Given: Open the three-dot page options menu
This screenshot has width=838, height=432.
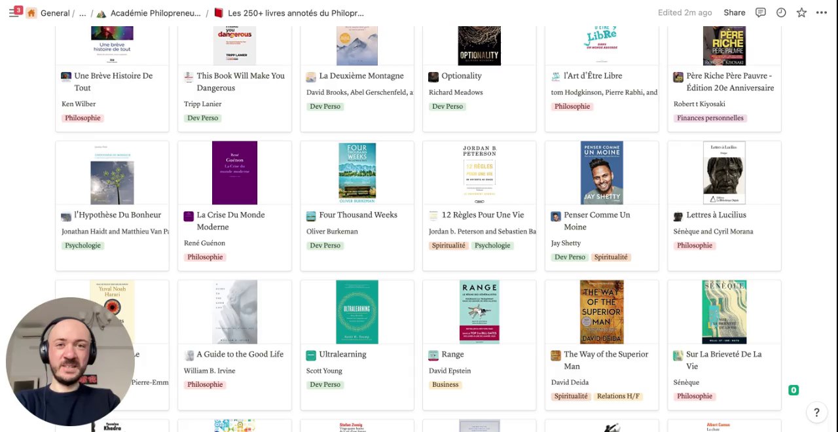Looking at the screenshot, I should [822, 12].
